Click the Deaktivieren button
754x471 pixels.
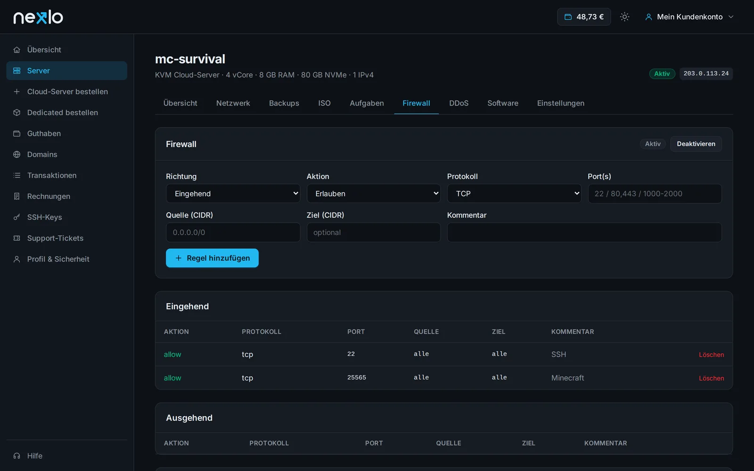click(696, 144)
